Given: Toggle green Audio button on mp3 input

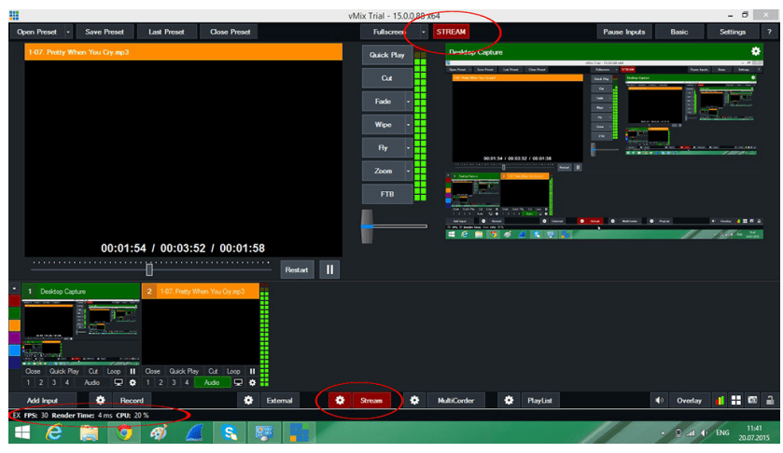Looking at the screenshot, I should pos(212,383).
